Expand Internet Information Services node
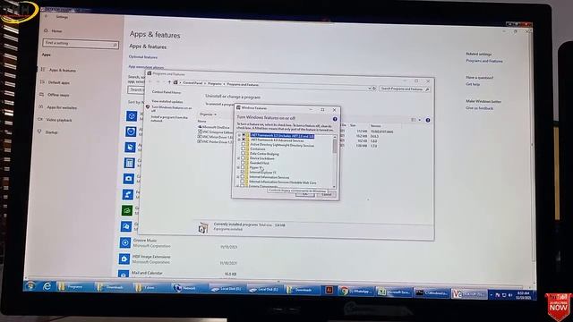Image resolution: width=573 pixels, height=322 pixels. click(238, 177)
